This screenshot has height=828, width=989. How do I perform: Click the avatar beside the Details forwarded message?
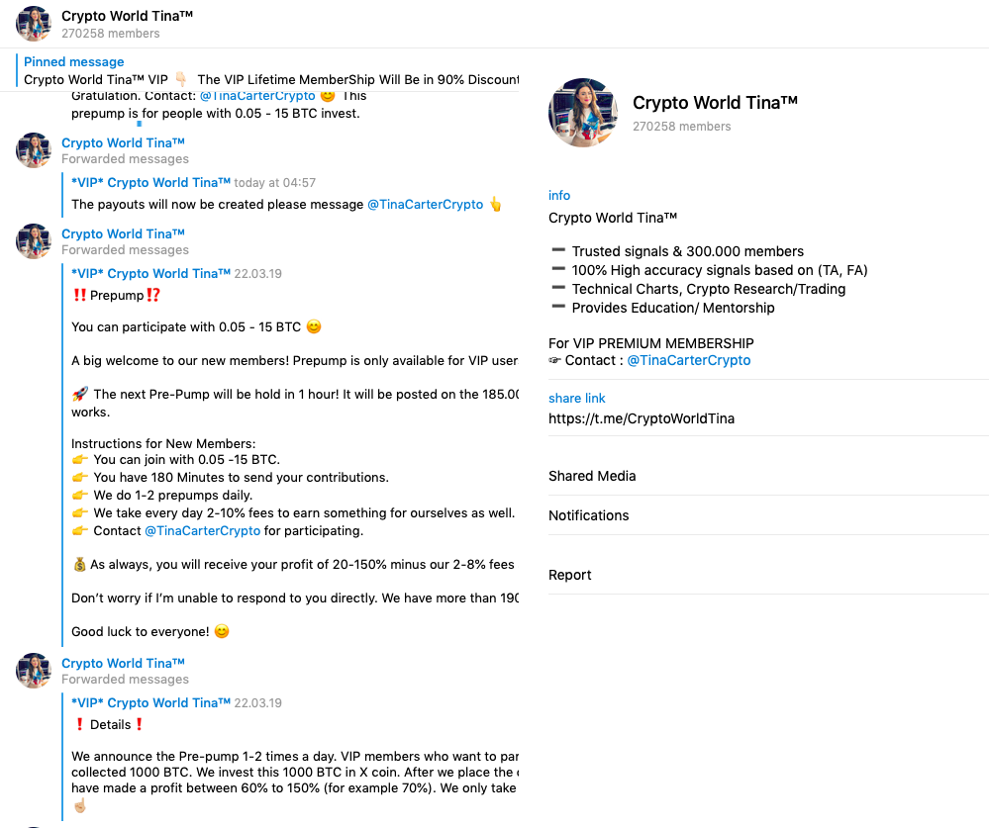[x=34, y=671]
